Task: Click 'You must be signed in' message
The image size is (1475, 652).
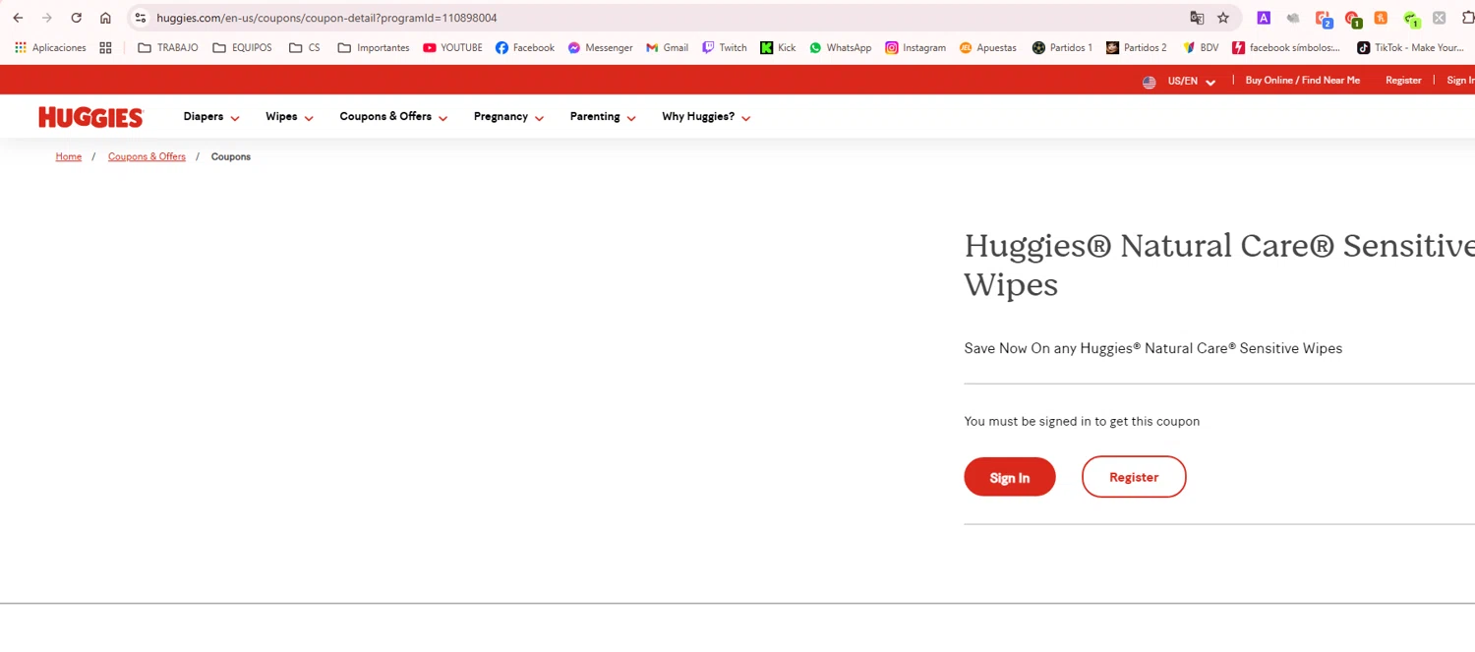Action: pyautogui.click(x=1082, y=421)
